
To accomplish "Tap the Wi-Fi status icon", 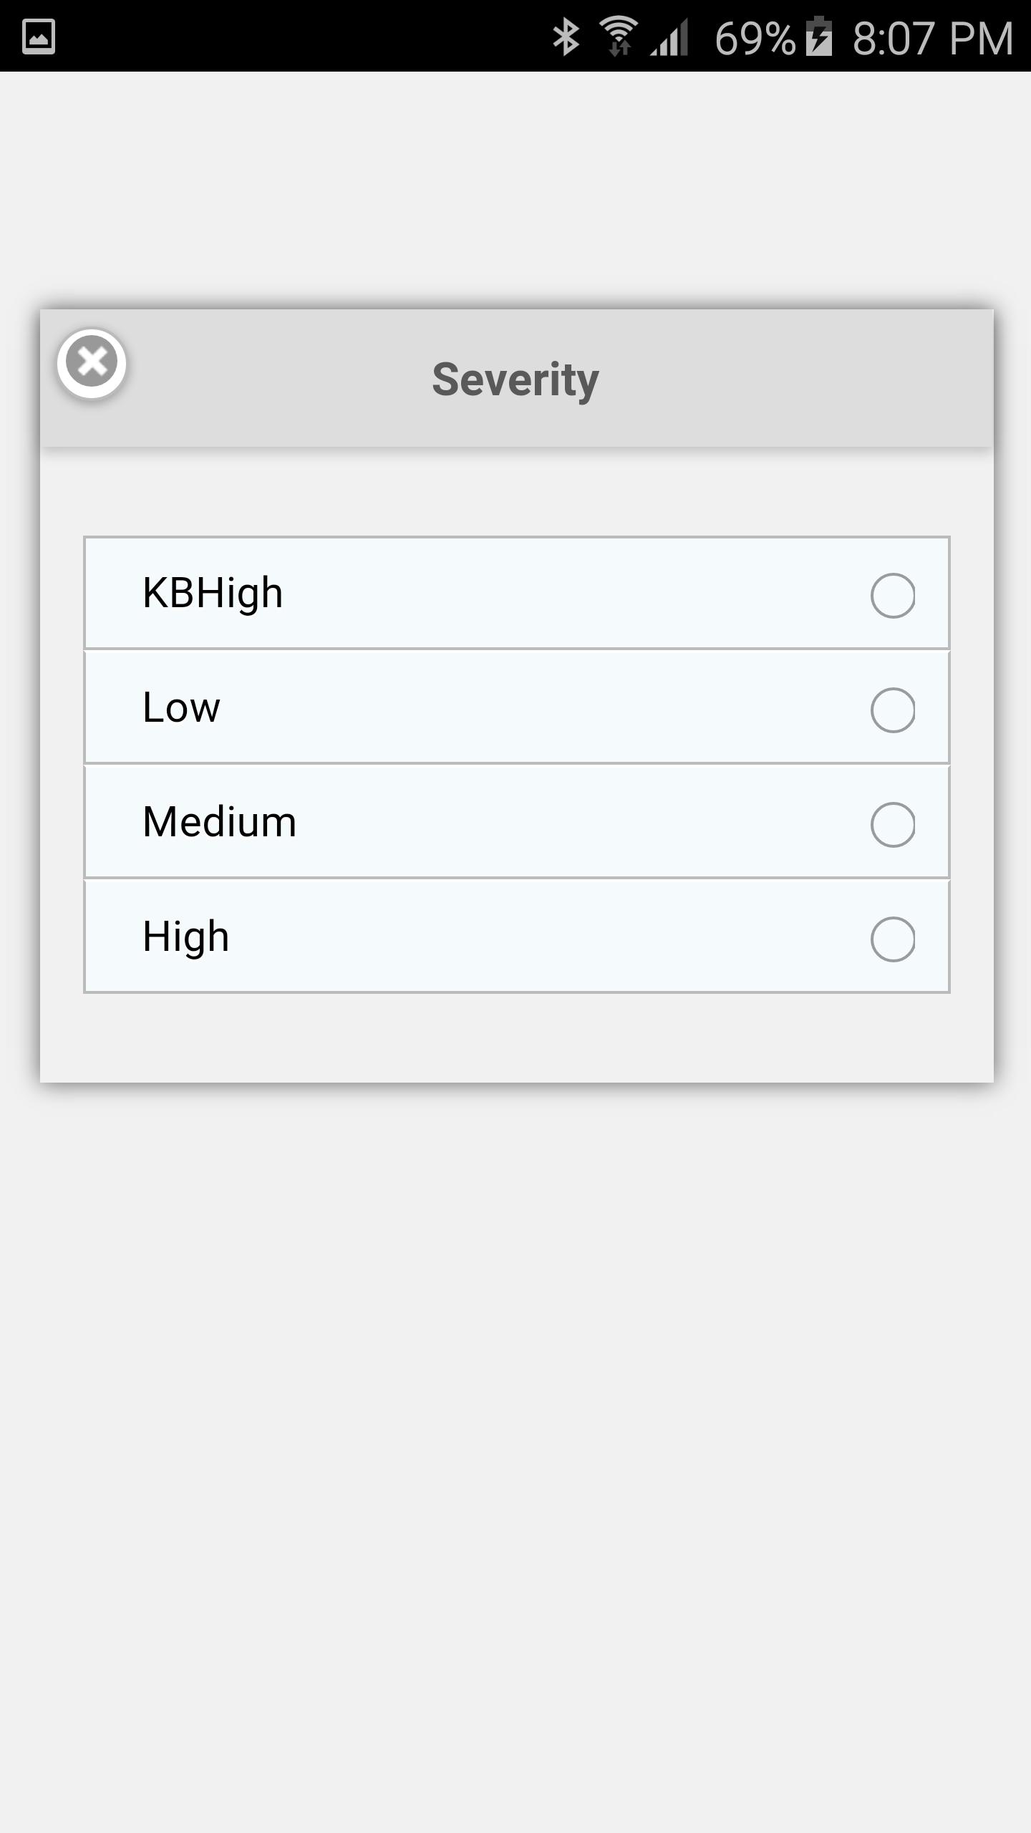I will pyautogui.click(x=619, y=37).
